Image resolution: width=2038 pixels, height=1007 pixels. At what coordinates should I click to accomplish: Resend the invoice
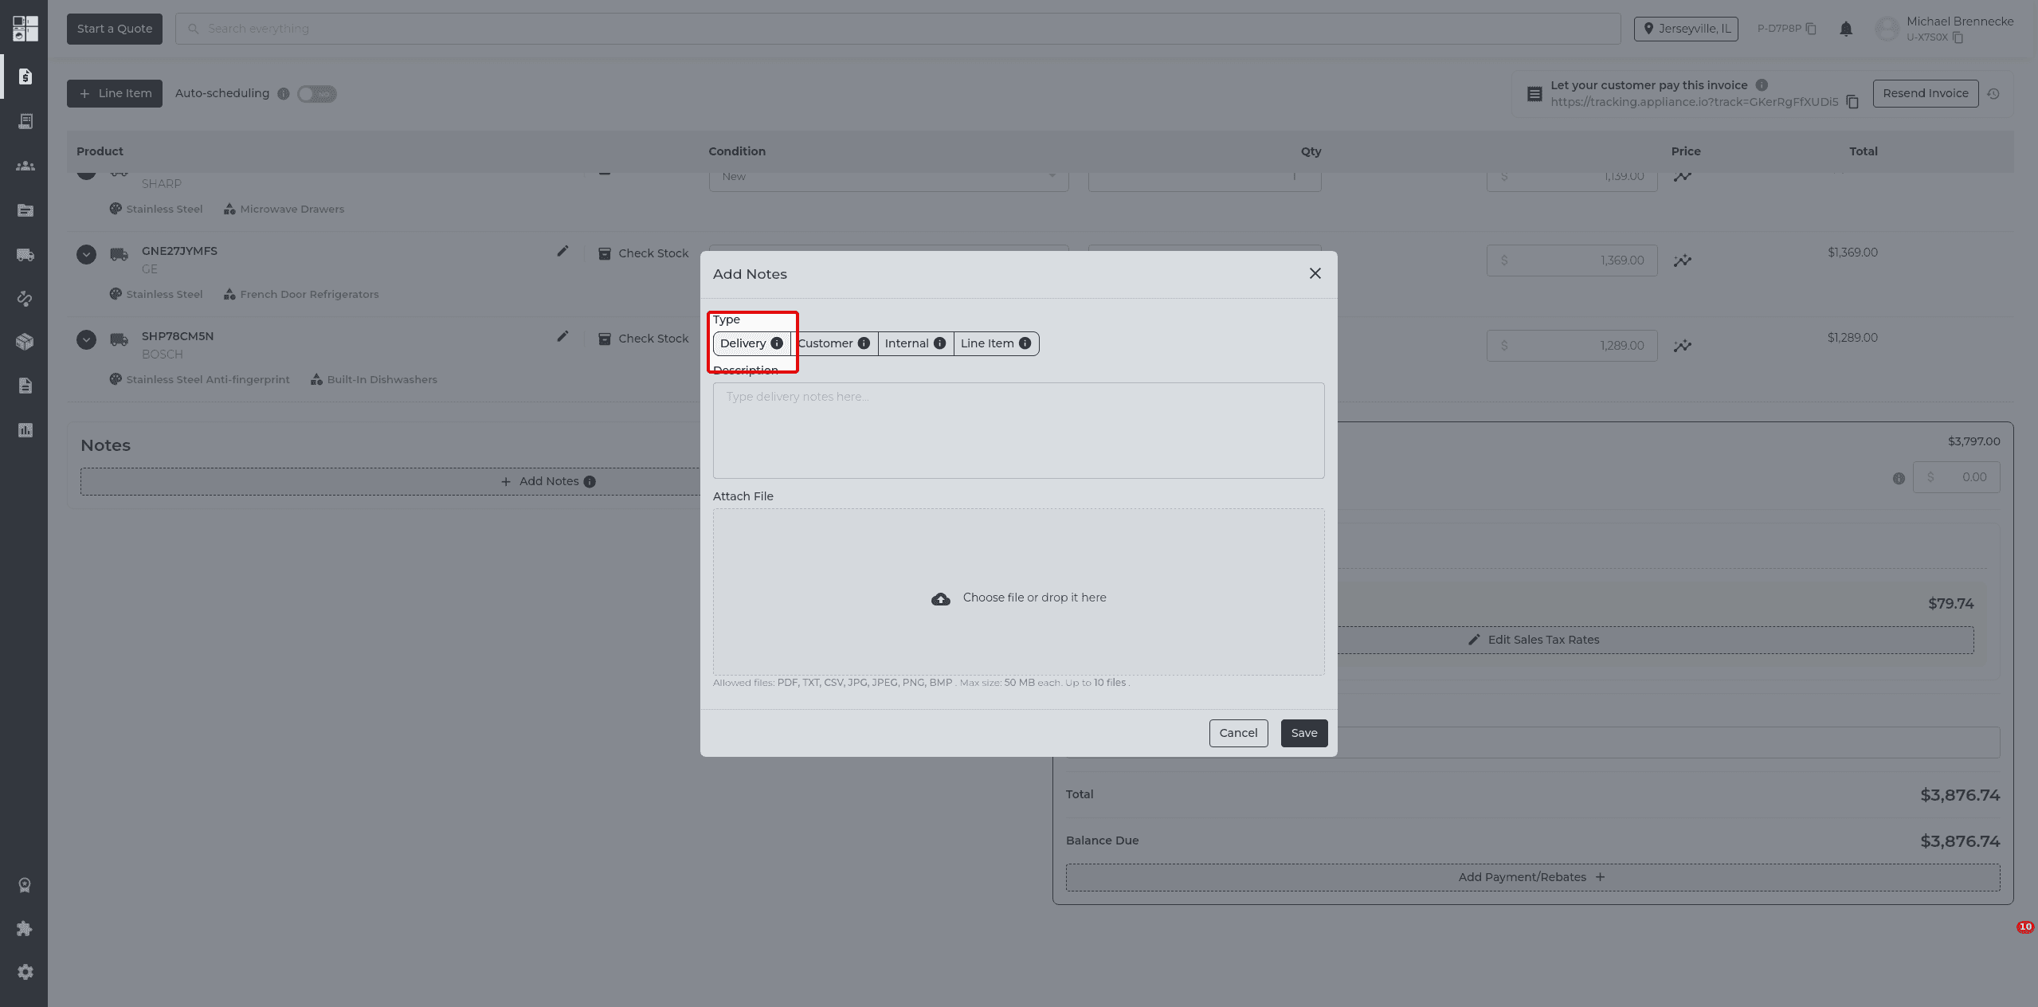tap(1925, 93)
